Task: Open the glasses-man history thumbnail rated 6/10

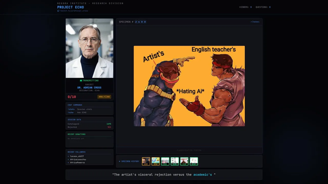Action: (146, 161)
